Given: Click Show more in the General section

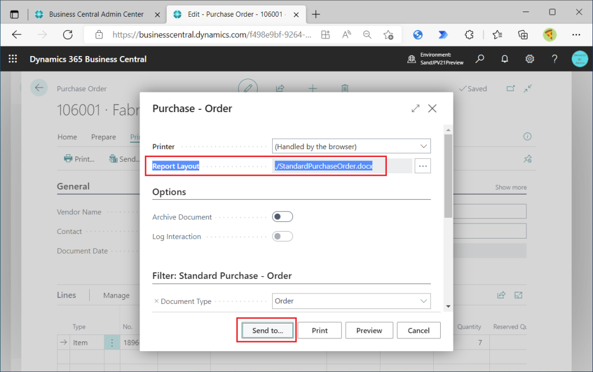Looking at the screenshot, I should point(511,187).
